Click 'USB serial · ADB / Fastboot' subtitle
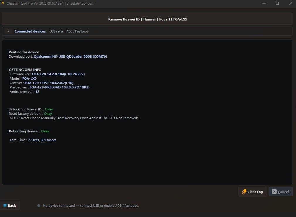The width and height of the screenshot is (296, 217). (x=69, y=31)
